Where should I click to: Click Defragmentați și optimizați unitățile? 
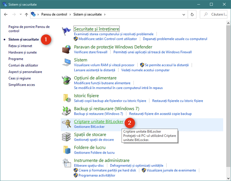pyautogui.click(x=137, y=166)
